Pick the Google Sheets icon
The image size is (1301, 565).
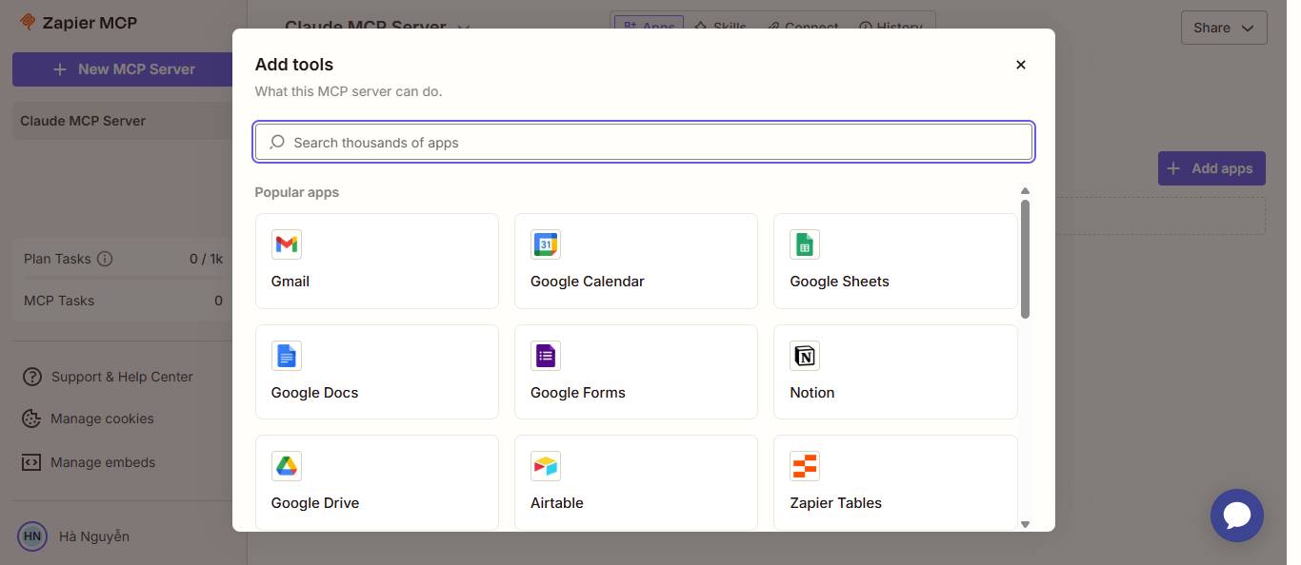coord(805,244)
